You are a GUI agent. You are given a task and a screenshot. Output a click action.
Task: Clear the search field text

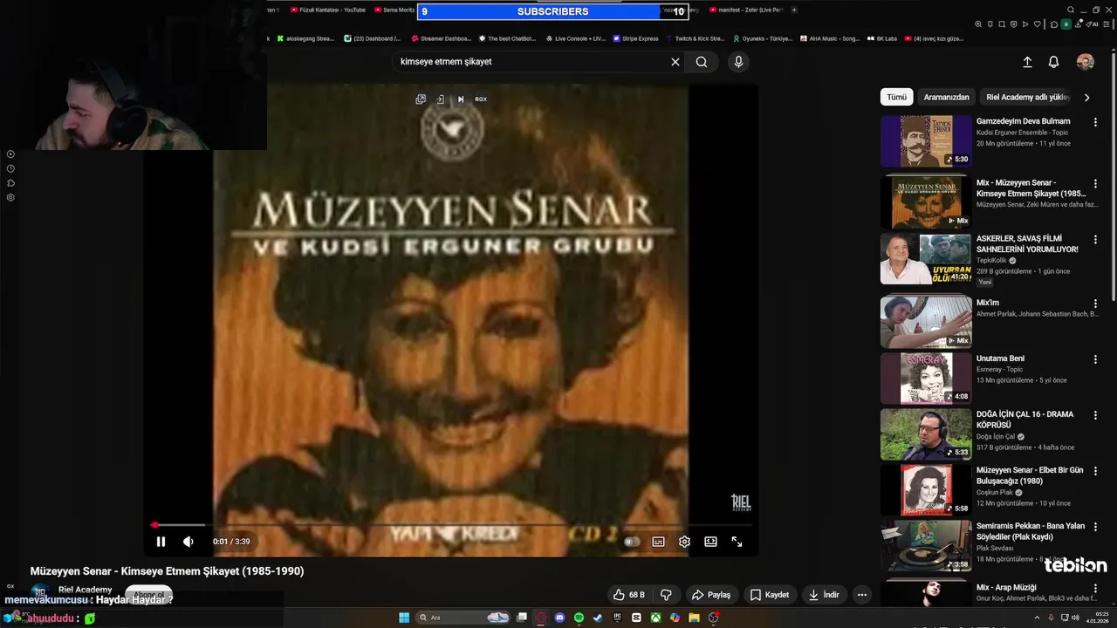(x=675, y=62)
